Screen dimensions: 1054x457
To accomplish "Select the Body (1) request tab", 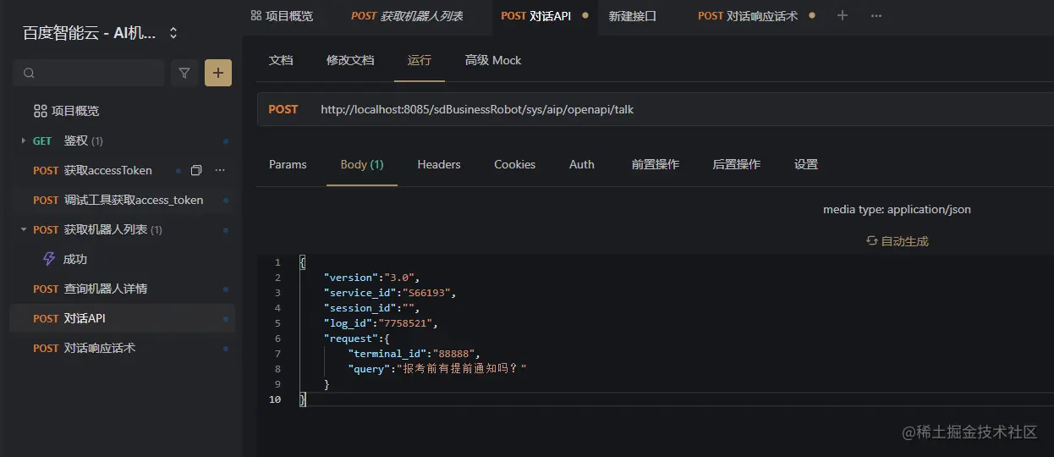I will tap(362, 164).
